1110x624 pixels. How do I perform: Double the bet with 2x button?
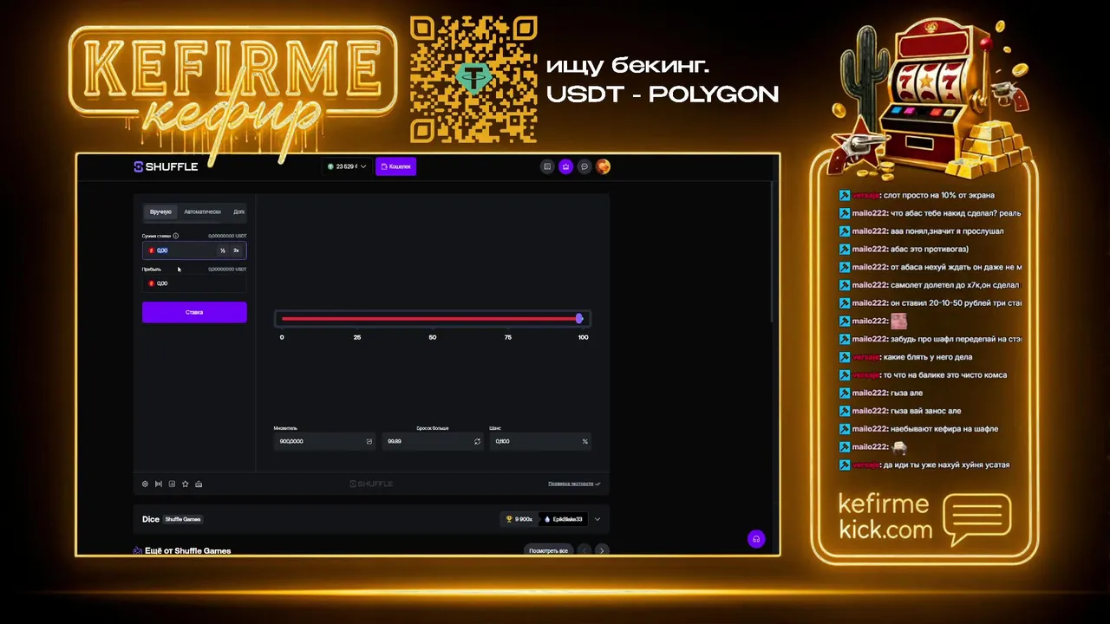click(236, 250)
